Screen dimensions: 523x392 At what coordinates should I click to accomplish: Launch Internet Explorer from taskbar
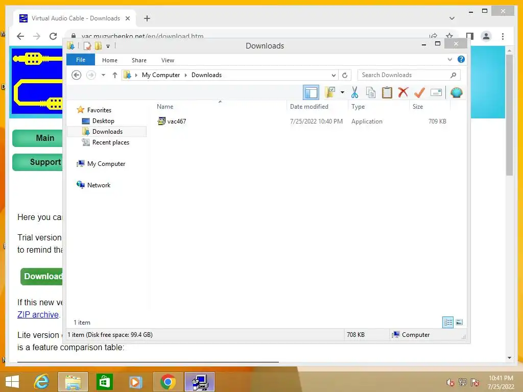point(42,382)
